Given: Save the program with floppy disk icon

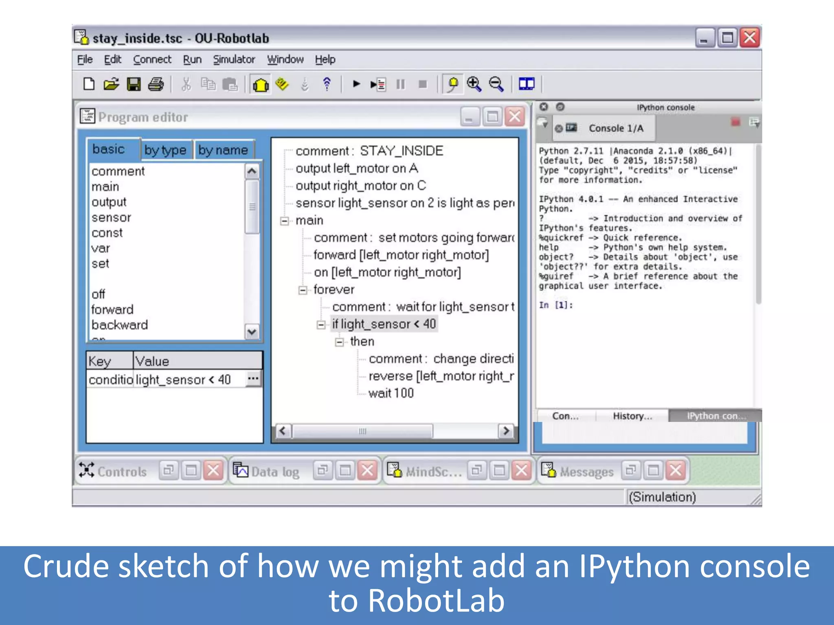Looking at the screenshot, I should click(x=134, y=84).
